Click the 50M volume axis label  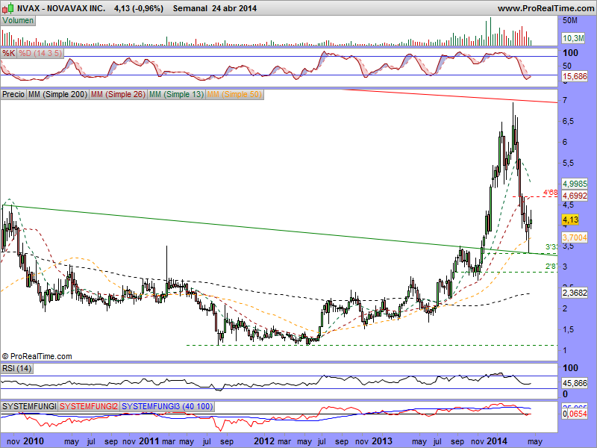pyautogui.click(x=570, y=20)
